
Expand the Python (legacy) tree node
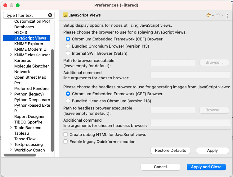tap(11, 94)
